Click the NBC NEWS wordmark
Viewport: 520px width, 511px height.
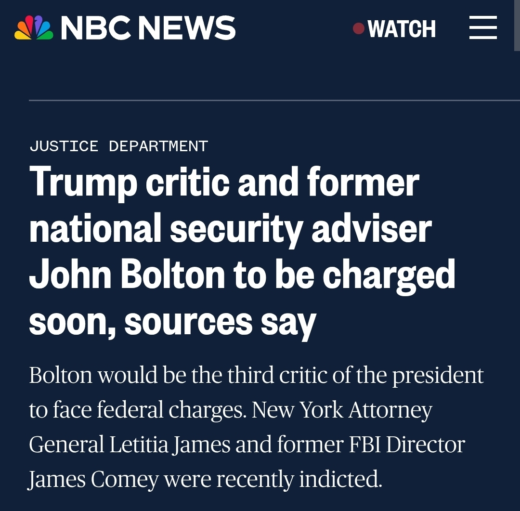click(x=148, y=28)
